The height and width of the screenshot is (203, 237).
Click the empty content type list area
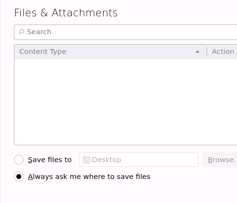pyautogui.click(x=126, y=101)
